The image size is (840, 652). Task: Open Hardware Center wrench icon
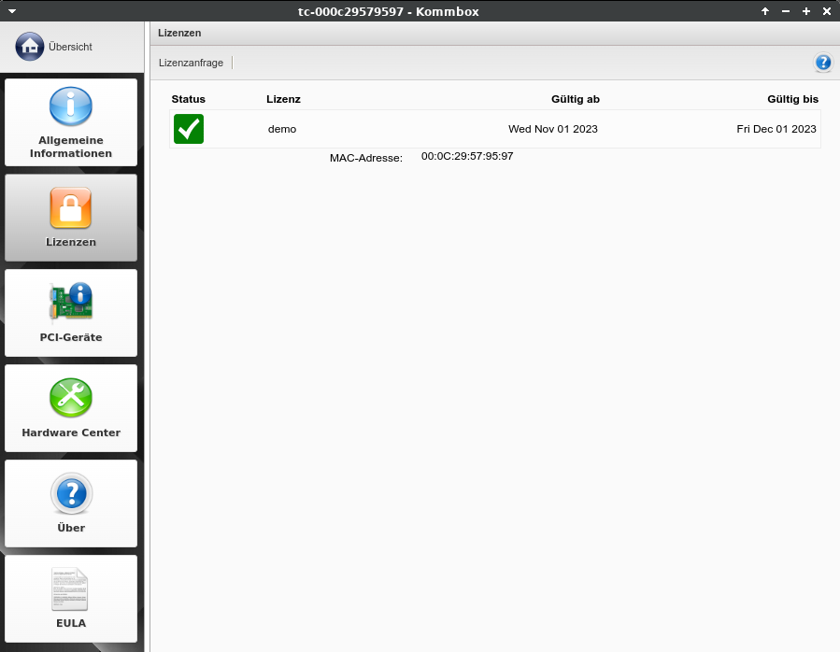pyautogui.click(x=71, y=398)
